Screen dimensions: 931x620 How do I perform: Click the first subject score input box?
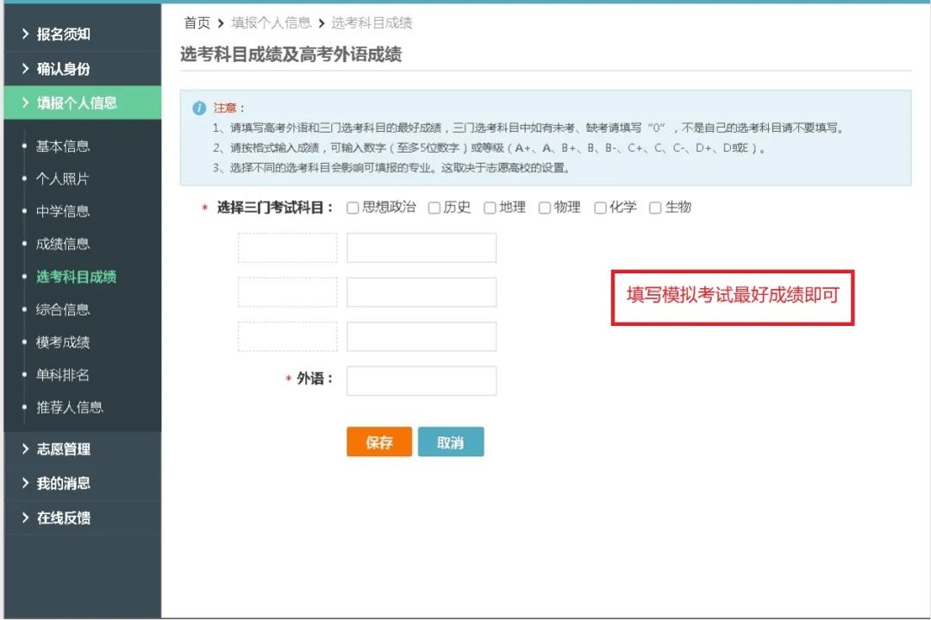[422, 247]
